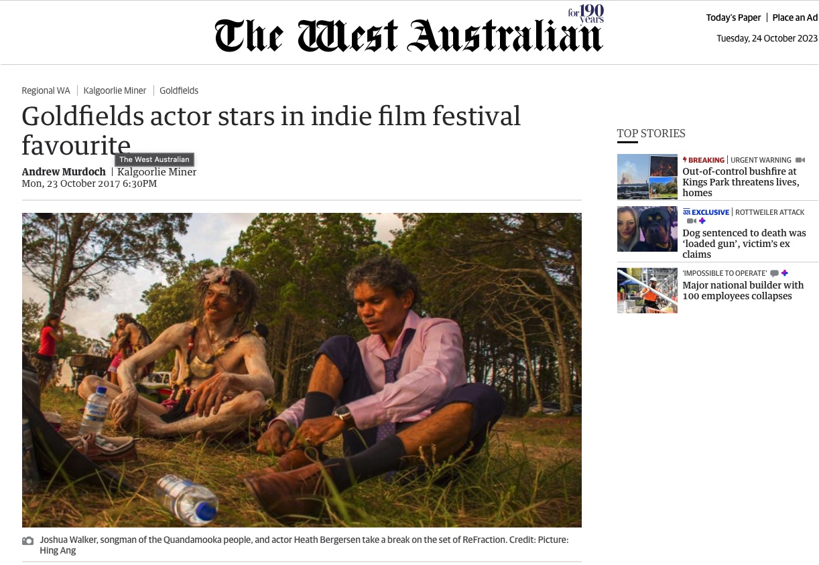Select the Goldfields breadcrumb link

[x=179, y=90]
